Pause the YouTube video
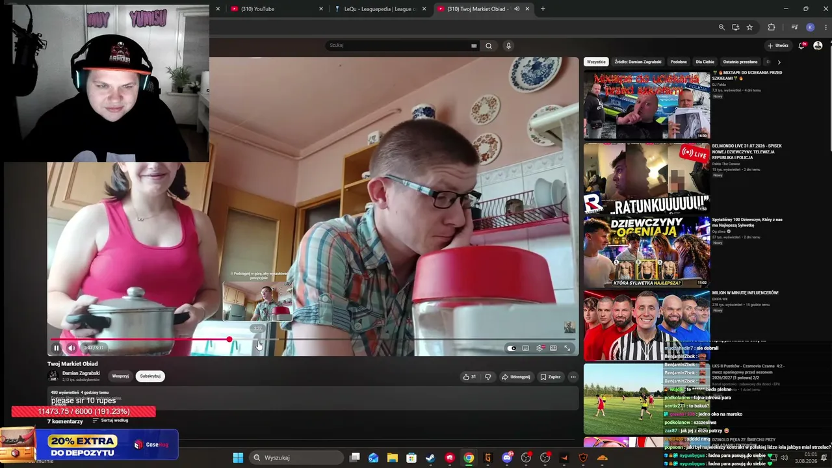 click(57, 348)
